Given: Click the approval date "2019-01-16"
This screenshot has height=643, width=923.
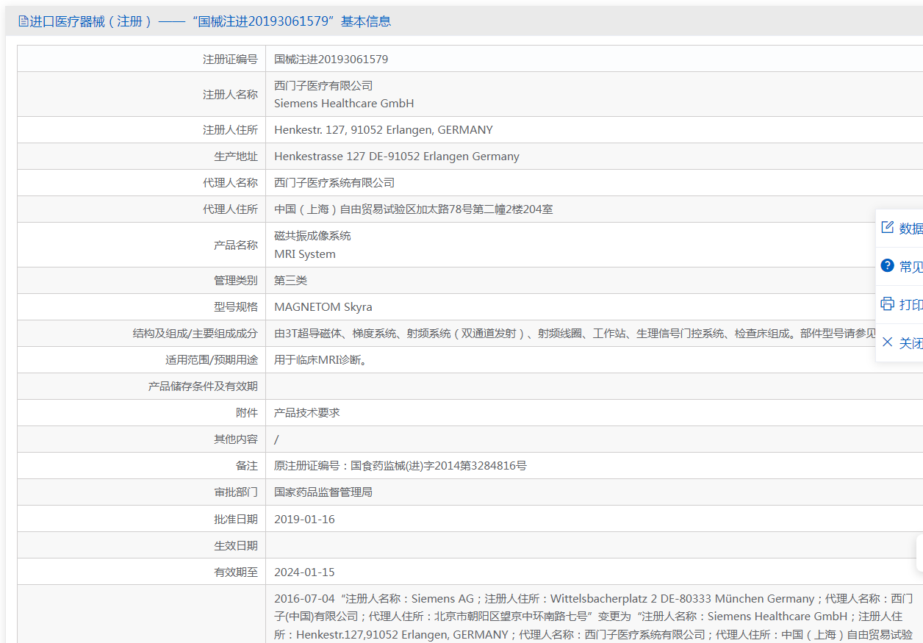Looking at the screenshot, I should pos(304,519).
